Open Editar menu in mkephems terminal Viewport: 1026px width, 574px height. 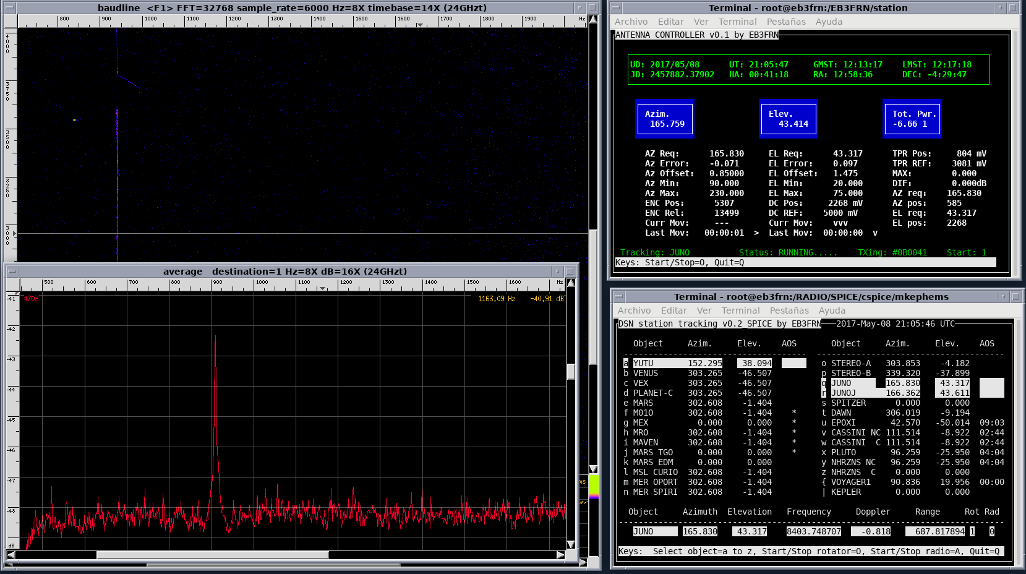pyautogui.click(x=673, y=311)
